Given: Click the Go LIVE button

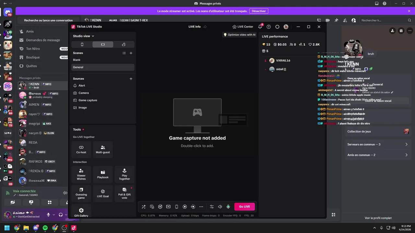Looking at the screenshot, I should [244, 206].
